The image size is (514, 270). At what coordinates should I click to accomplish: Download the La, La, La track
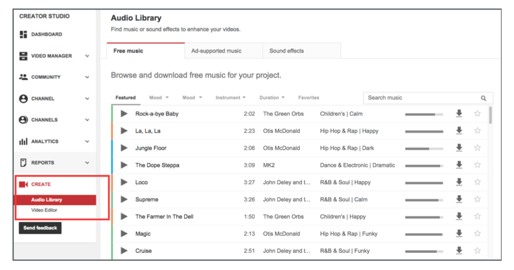[x=459, y=131]
